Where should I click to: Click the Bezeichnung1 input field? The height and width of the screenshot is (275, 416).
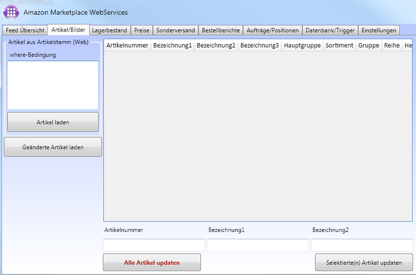tap(258, 245)
